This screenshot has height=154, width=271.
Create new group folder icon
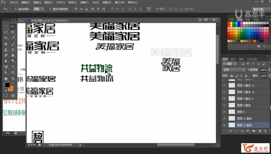[x=254, y=131]
